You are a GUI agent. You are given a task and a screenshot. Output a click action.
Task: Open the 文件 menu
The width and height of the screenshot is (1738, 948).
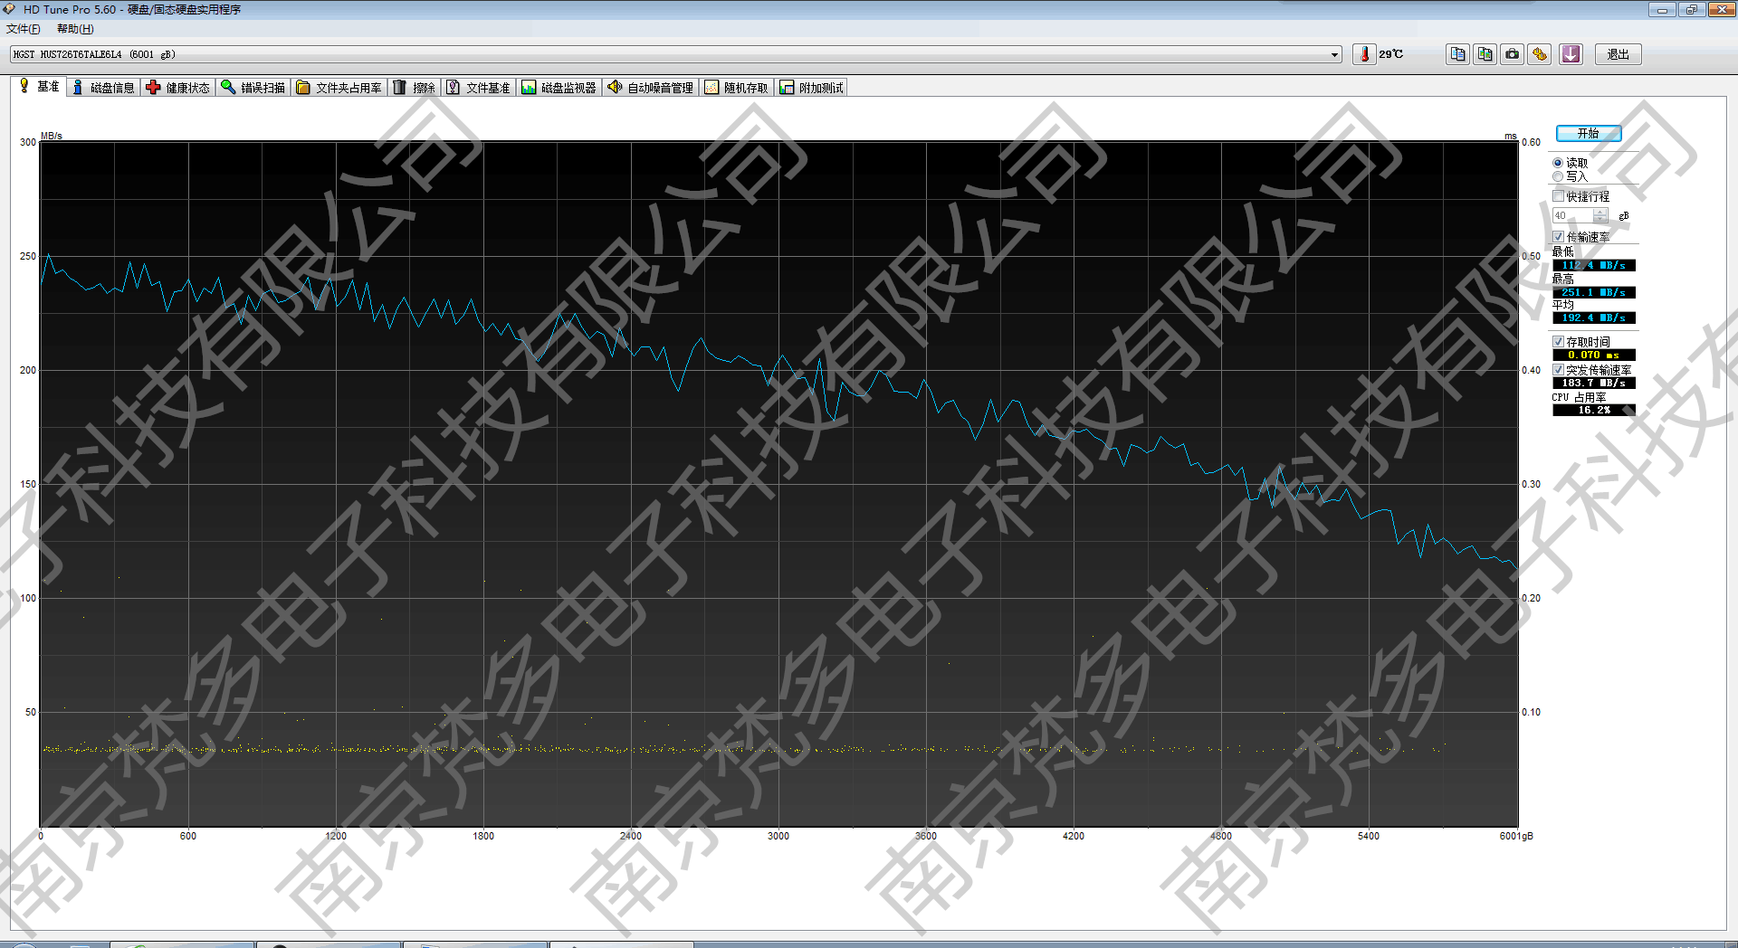[24, 29]
